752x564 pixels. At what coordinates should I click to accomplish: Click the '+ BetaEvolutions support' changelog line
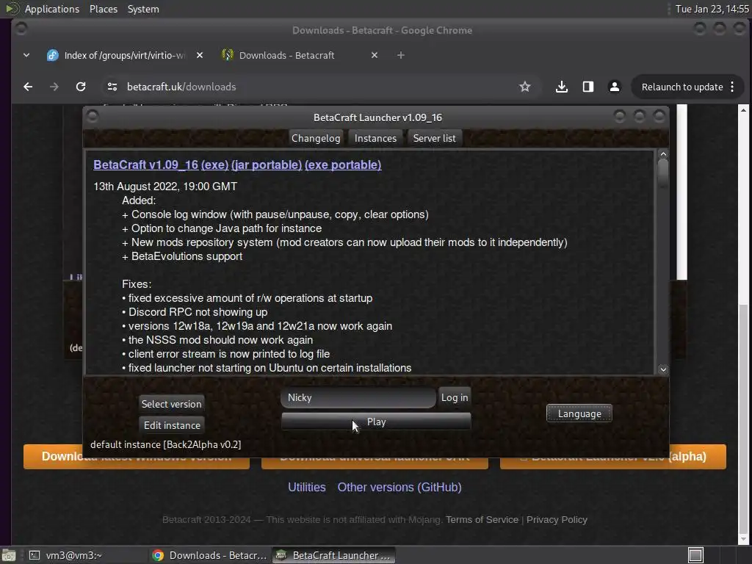(x=182, y=256)
